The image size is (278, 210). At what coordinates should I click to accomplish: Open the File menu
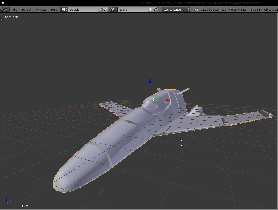(x=15, y=10)
